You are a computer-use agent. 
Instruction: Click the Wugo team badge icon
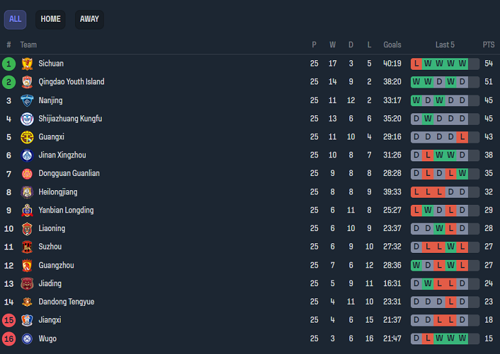(x=26, y=339)
